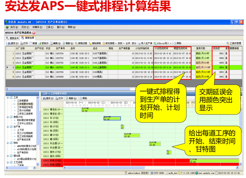Click 打印 print in the upper toolbar
The image size is (246, 178).
(x=24, y=43)
